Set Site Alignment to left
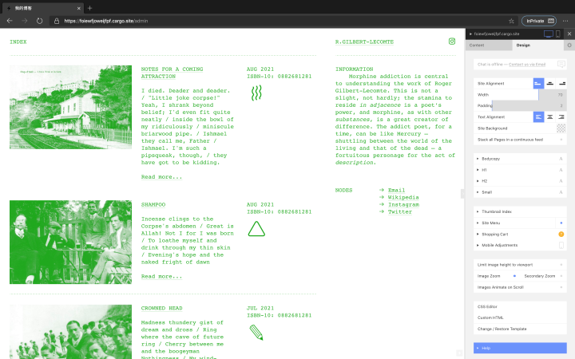 click(x=538, y=84)
